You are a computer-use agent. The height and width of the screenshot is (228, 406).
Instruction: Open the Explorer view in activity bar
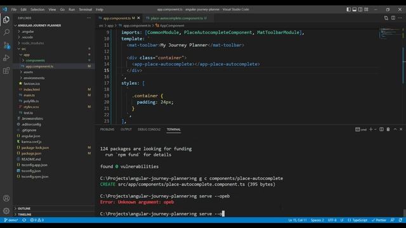6,20
